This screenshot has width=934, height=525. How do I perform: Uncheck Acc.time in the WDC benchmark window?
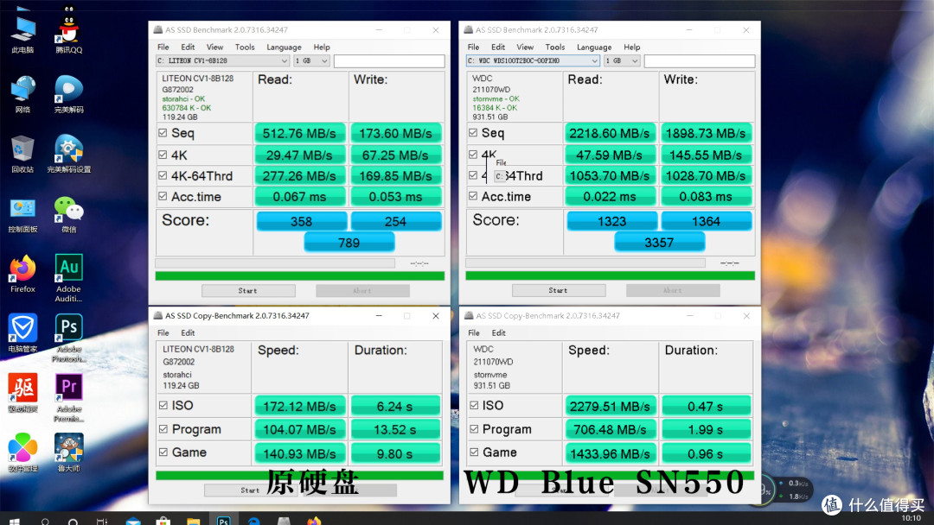point(473,196)
